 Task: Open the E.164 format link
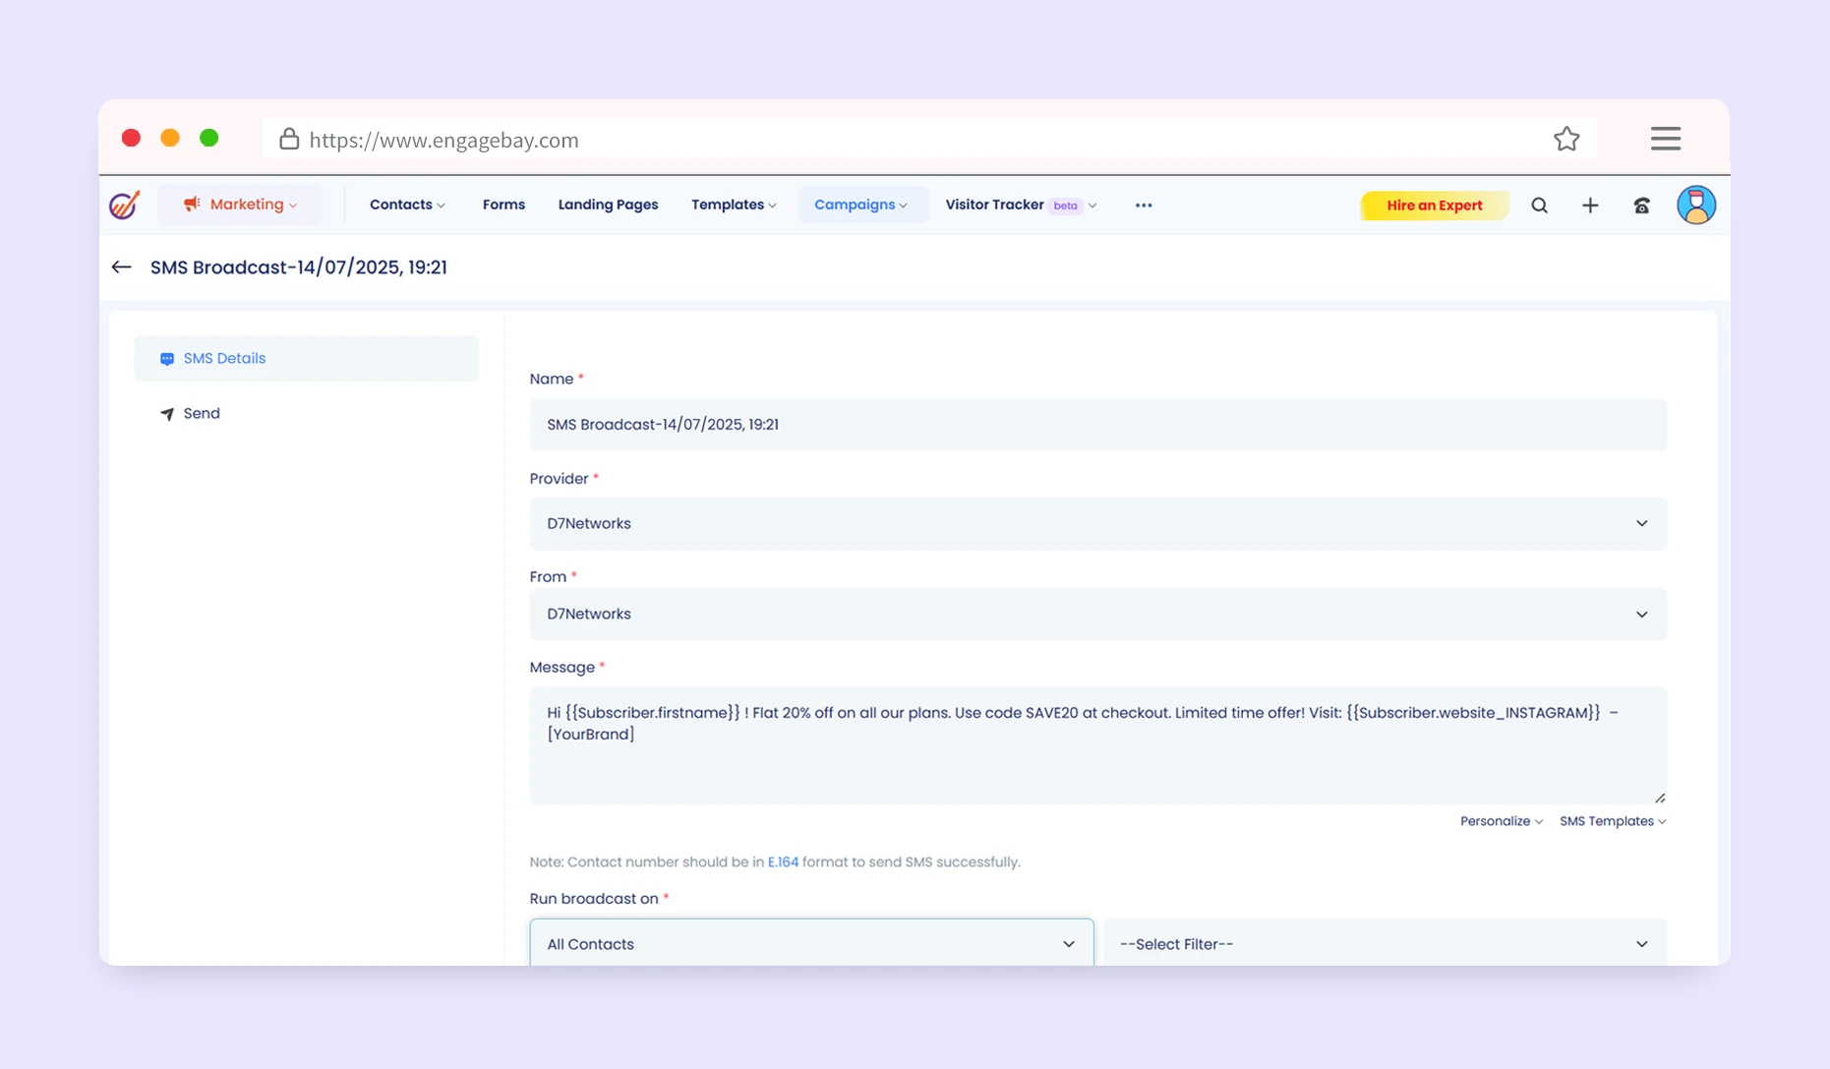[x=783, y=862]
